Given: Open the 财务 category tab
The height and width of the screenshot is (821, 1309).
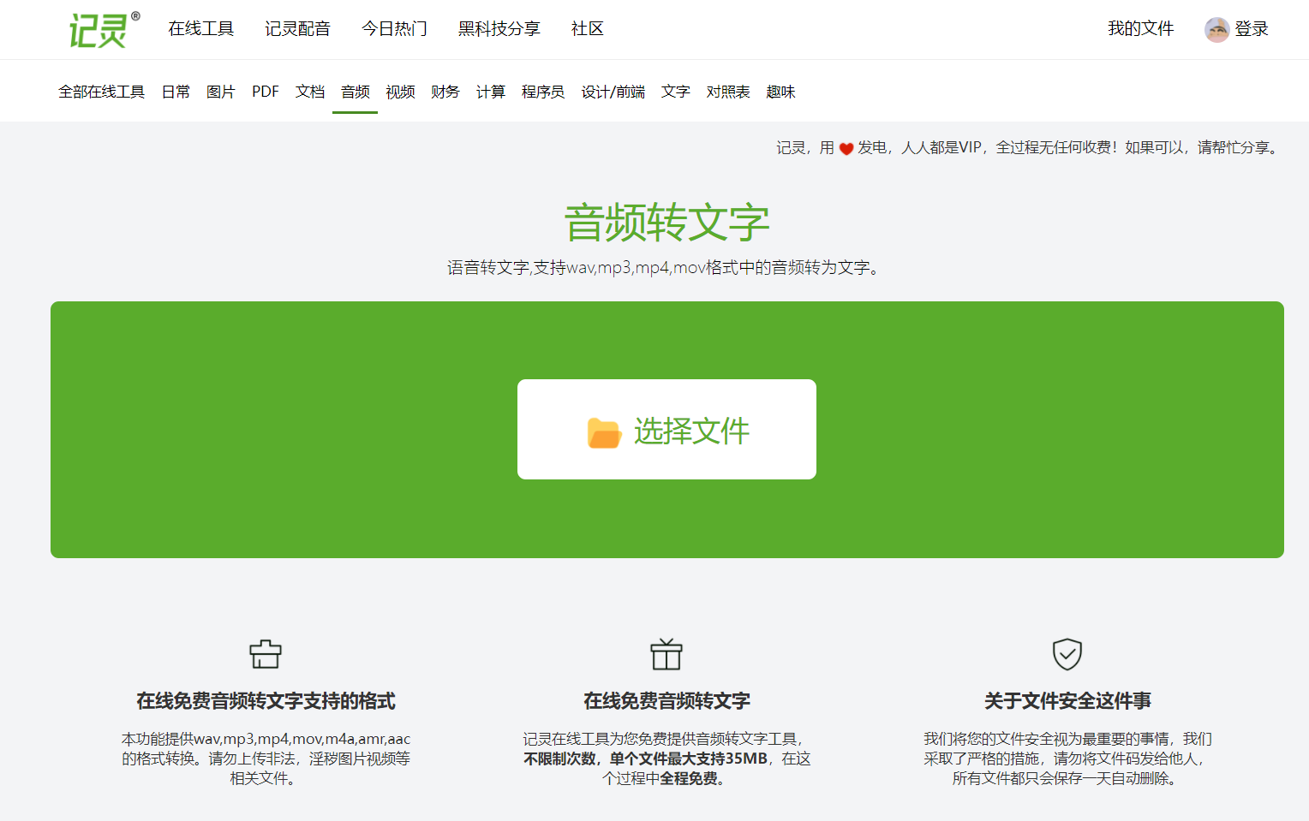Looking at the screenshot, I should click(445, 92).
